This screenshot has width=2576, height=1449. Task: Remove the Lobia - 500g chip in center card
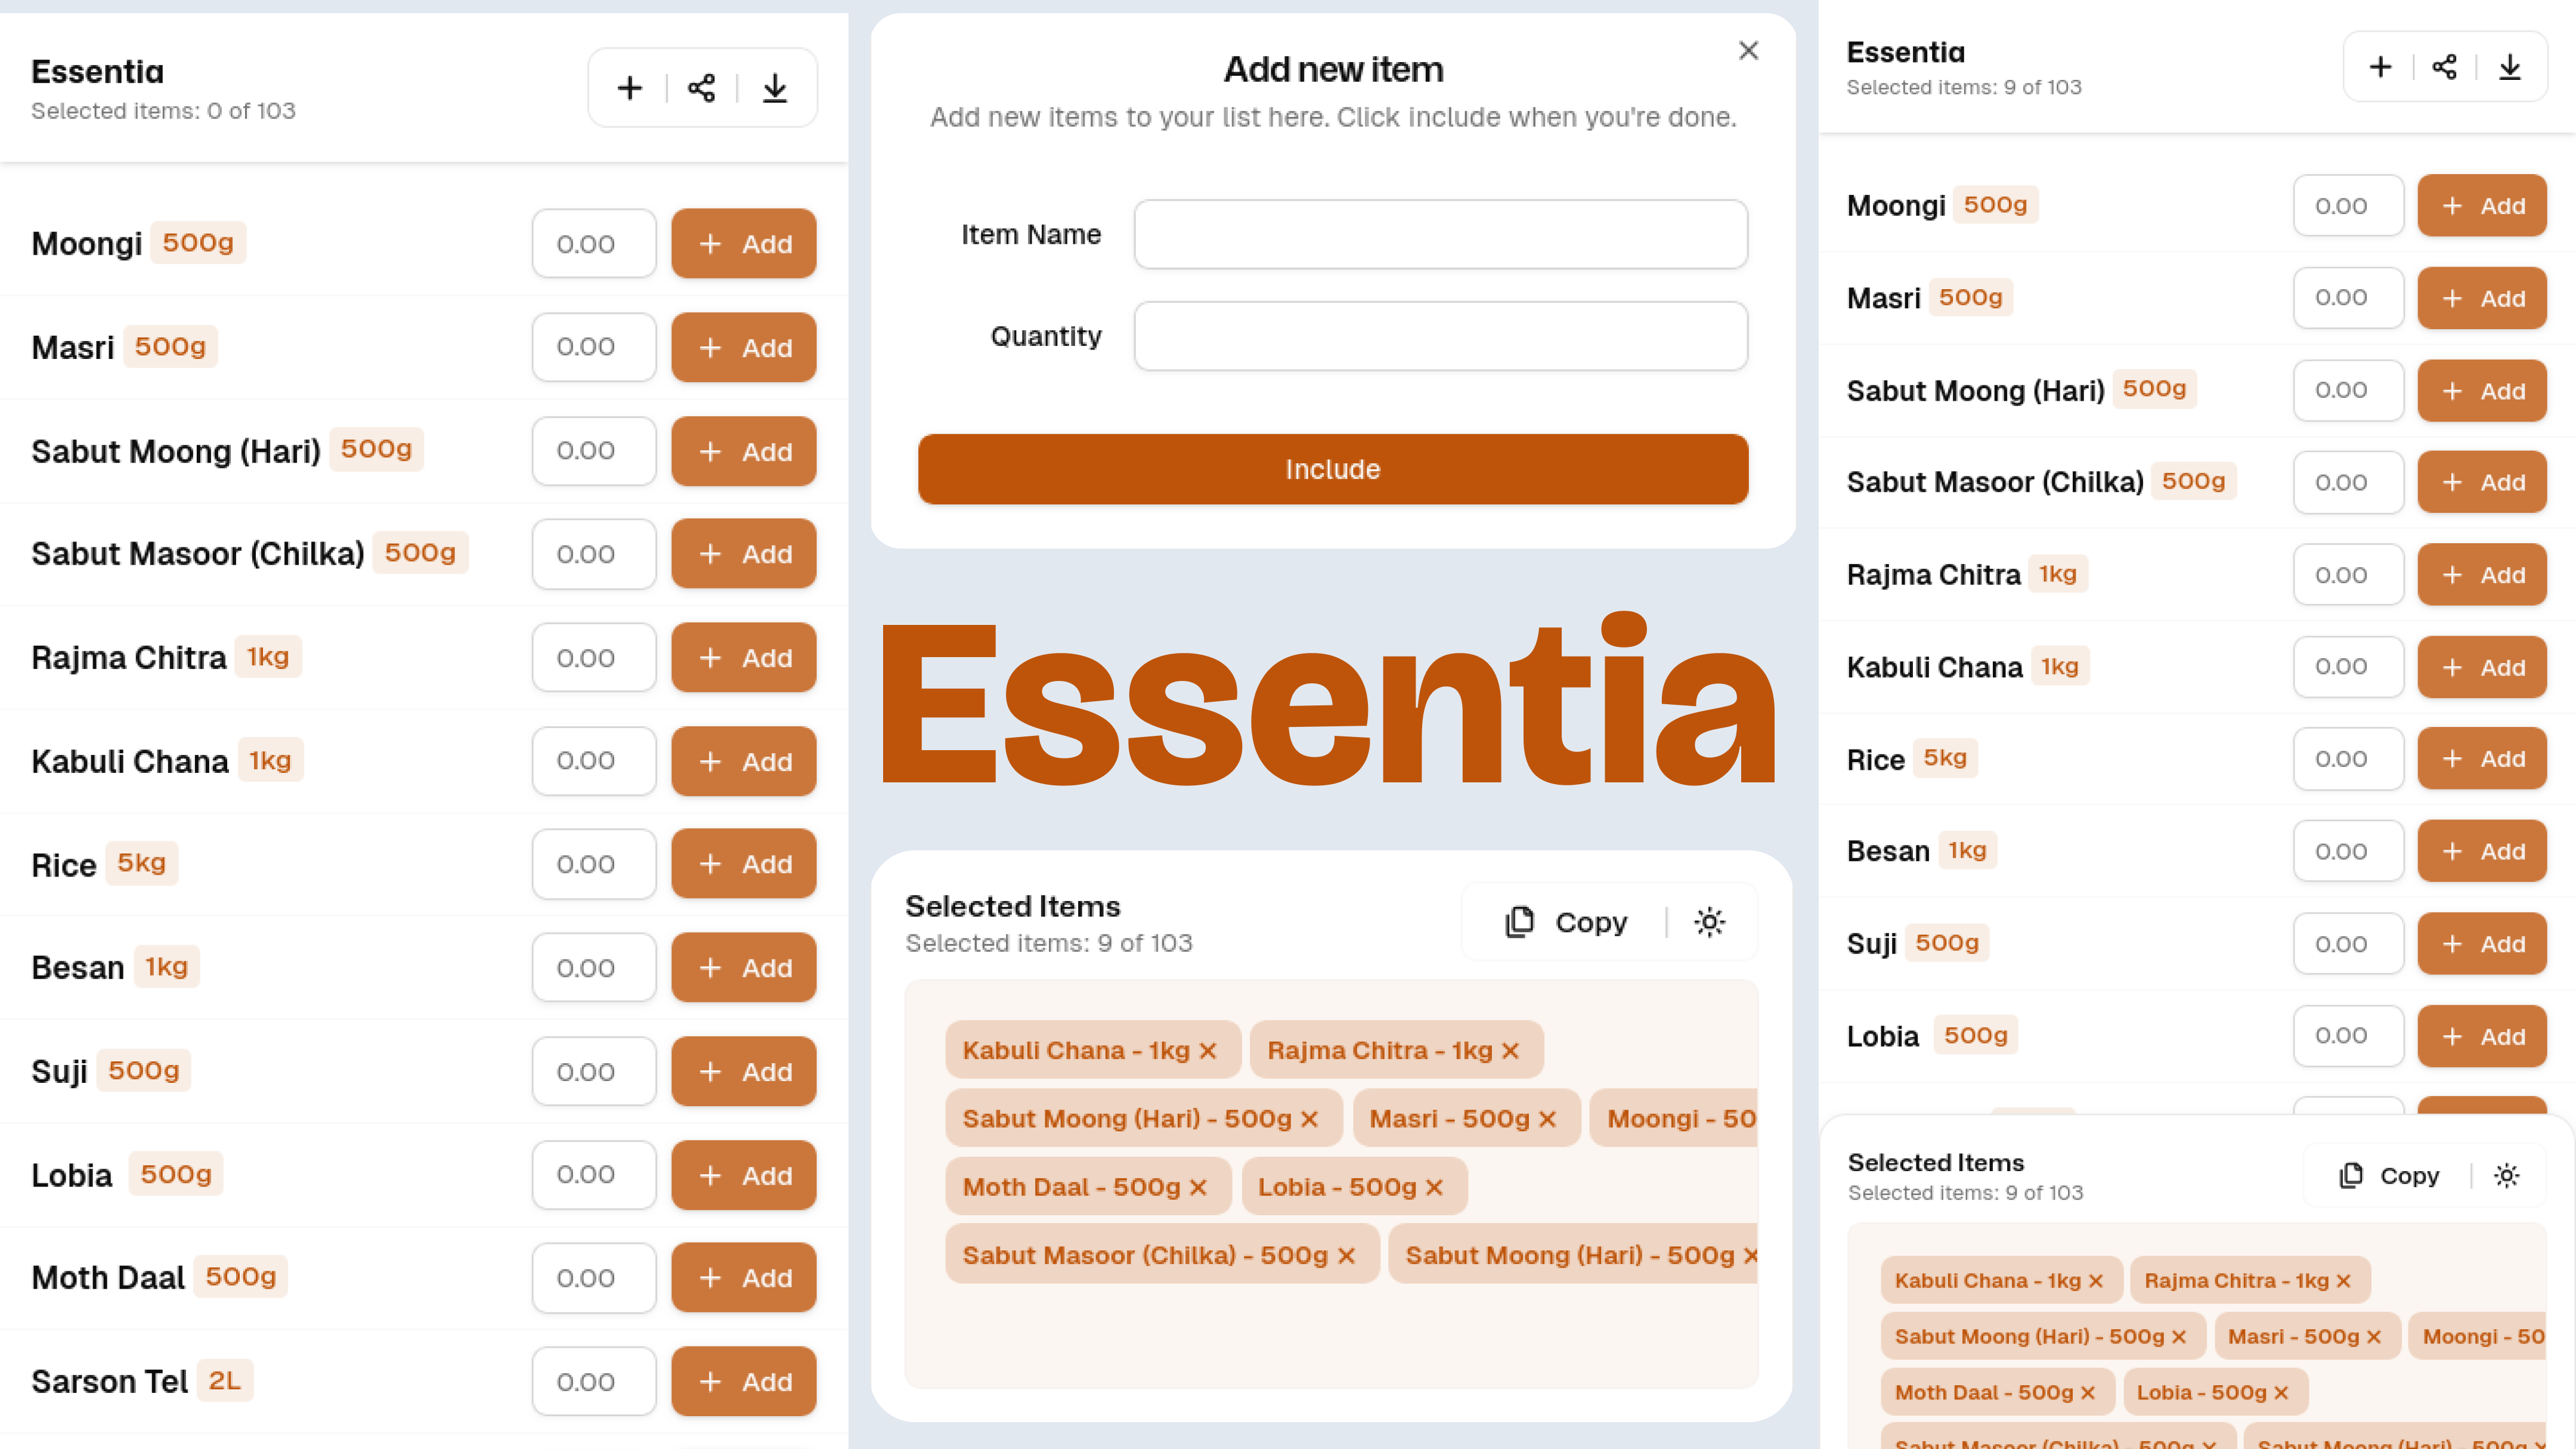[1434, 1187]
